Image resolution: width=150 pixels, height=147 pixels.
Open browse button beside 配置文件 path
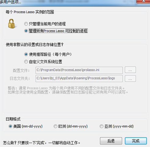point(130,70)
